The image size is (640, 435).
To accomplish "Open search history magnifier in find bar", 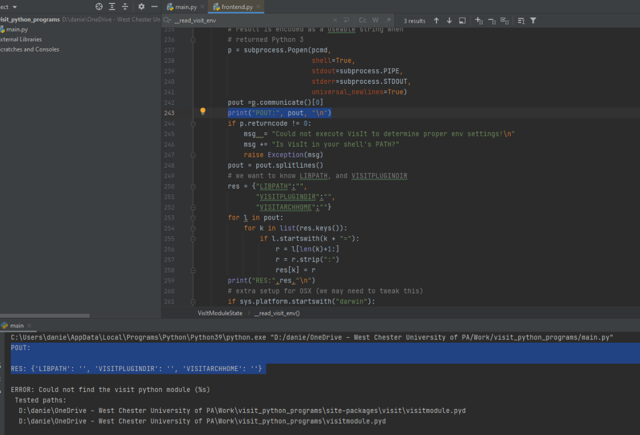I will pyautogui.click(x=167, y=20).
